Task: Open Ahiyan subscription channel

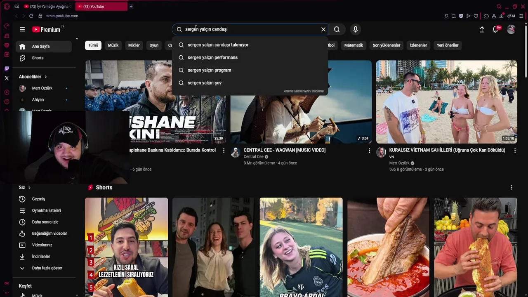Action: (x=44, y=100)
